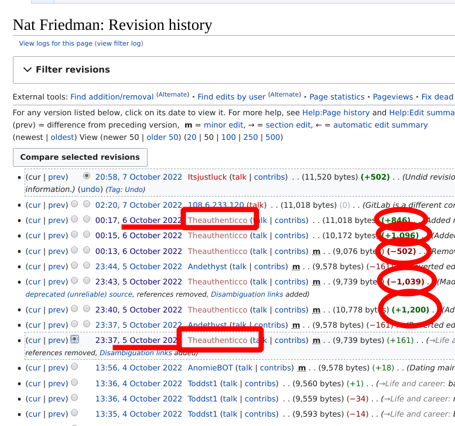Open deprecated (unreliable) source tag link
This screenshot has width=455, height=426.
point(78,294)
